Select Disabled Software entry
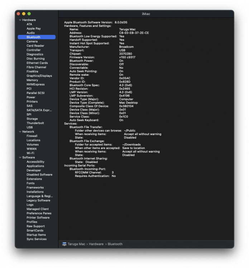249x268 pixels. (x=39, y=174)
